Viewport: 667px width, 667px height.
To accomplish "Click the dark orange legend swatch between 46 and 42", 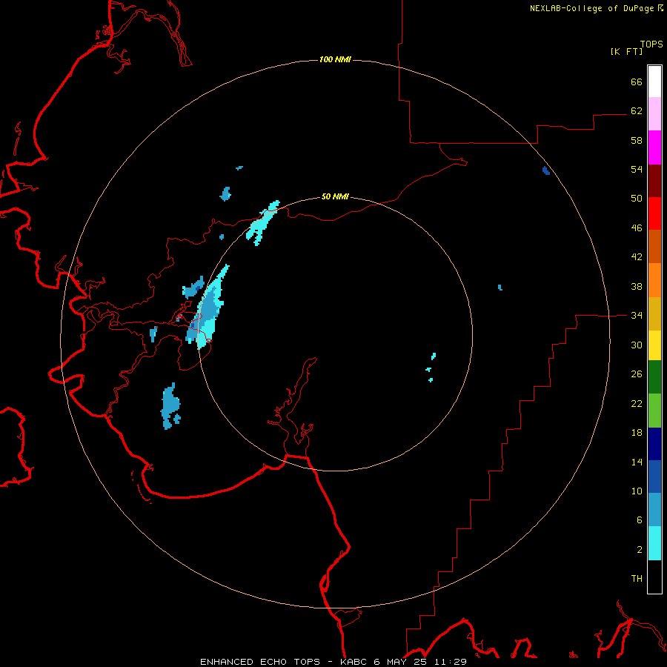I will [x=654, y=246].
